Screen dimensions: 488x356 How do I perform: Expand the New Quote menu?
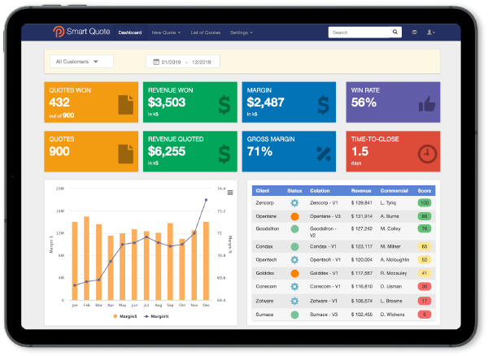(x=166, y=33)
